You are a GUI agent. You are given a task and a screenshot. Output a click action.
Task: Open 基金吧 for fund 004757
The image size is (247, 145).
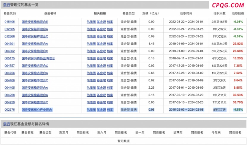pyautogui.click(x=101, y=65)
